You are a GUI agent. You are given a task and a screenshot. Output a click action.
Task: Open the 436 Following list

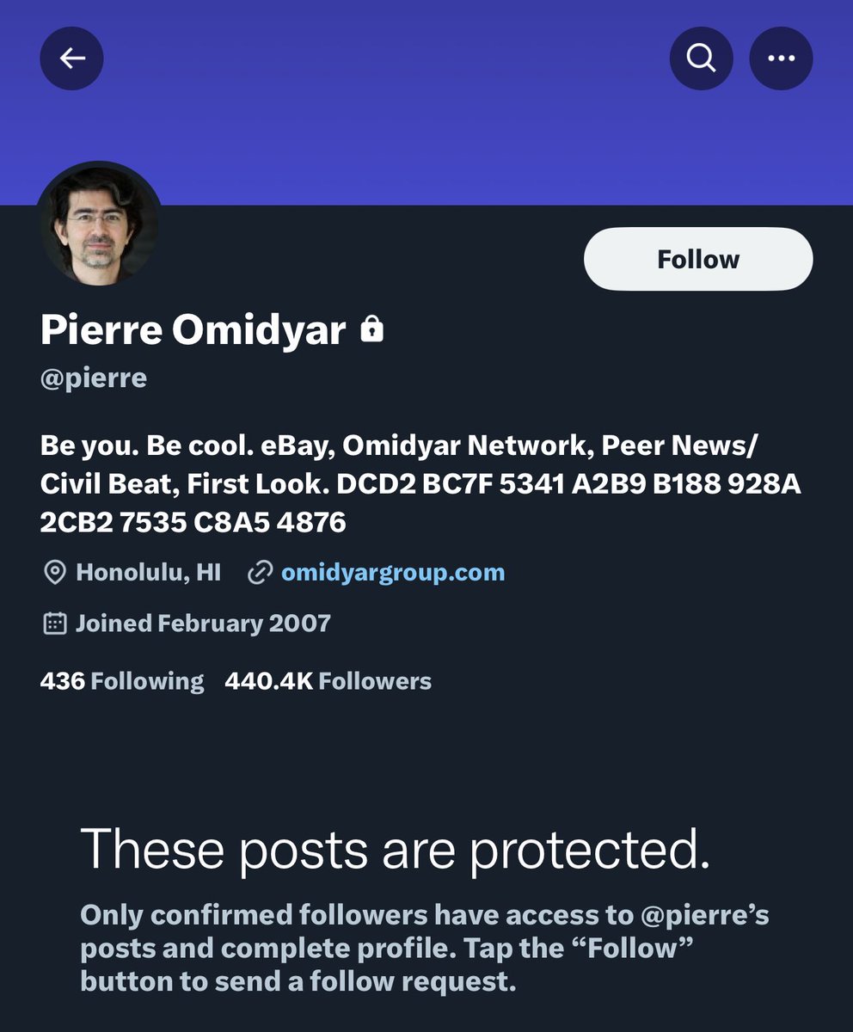click(122, 681)
